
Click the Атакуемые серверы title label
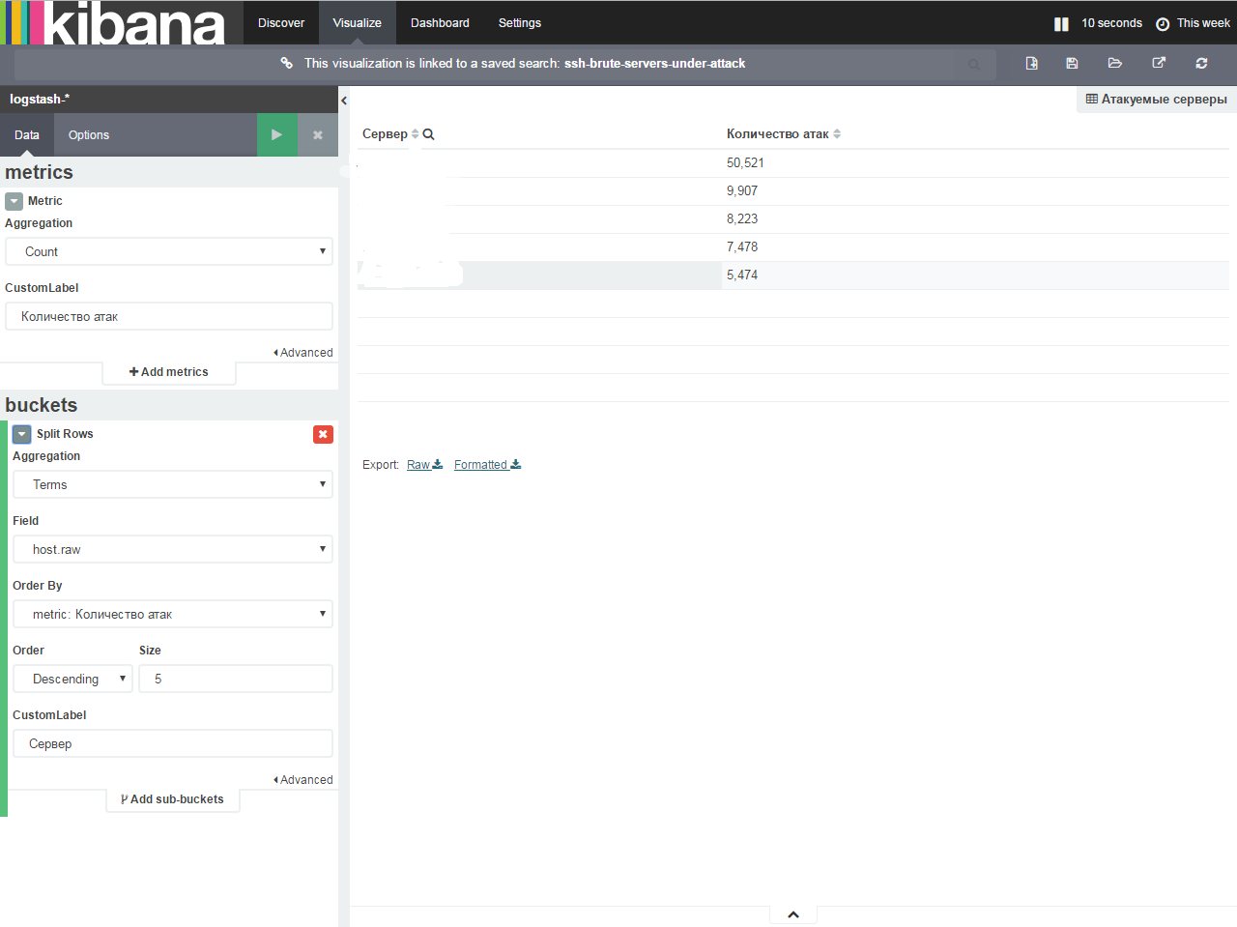[1157, 99]
